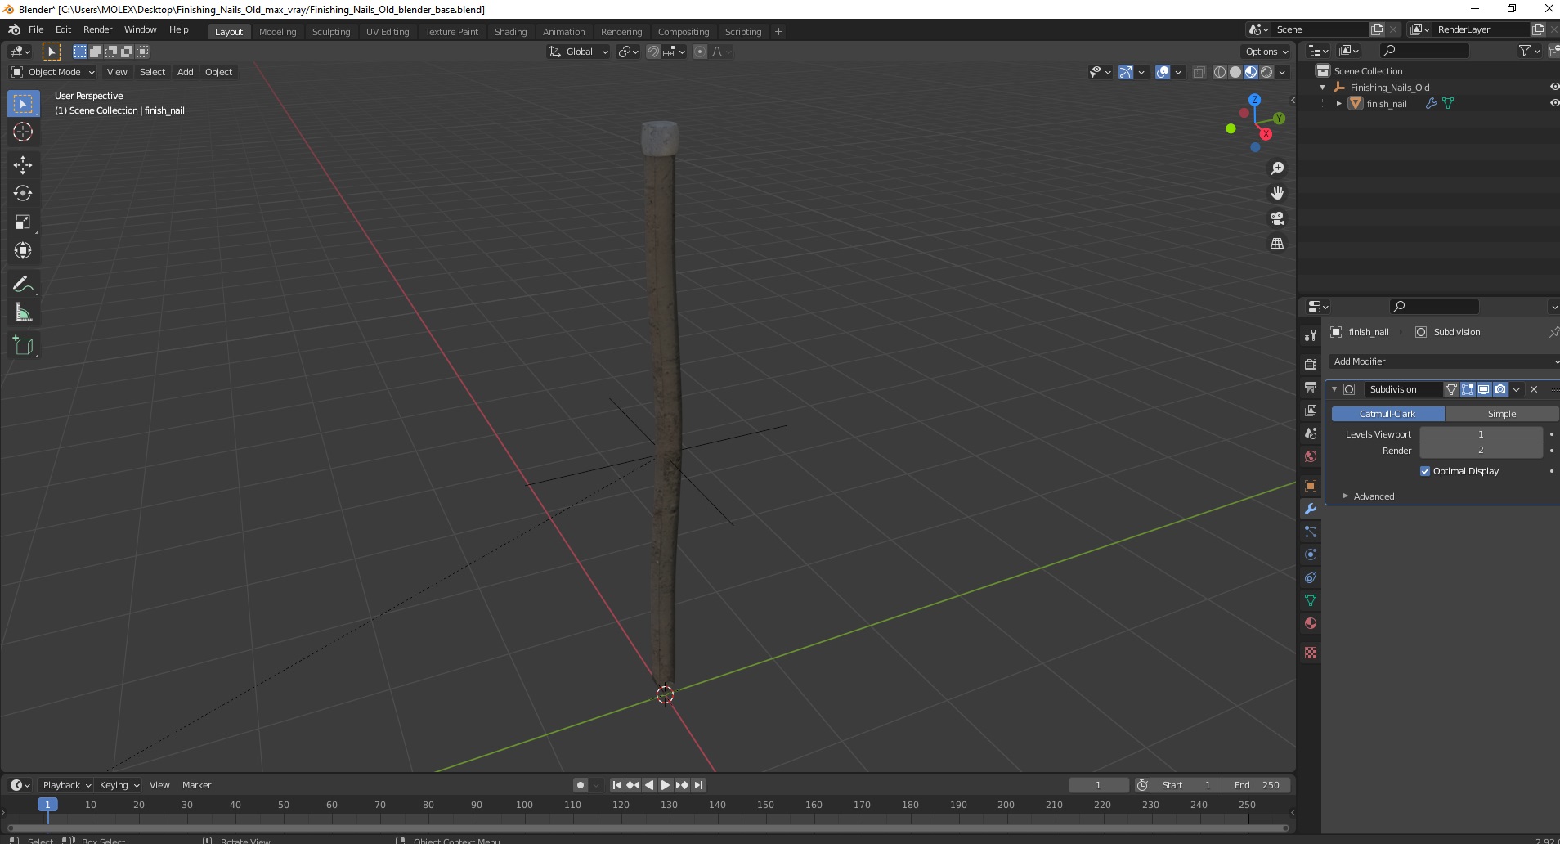Select the Add Cube tool
Screen dimensions: 1560x844
pyautogui.click(x=23, y=346)
